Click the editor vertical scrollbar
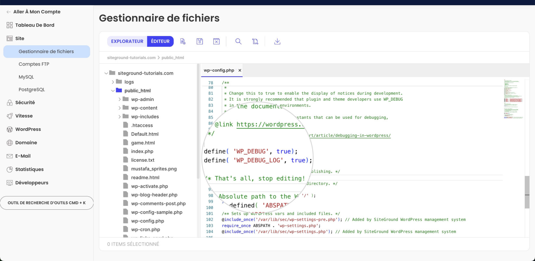Viewport: 535px width, 261px height. click(x=527, y=192)
